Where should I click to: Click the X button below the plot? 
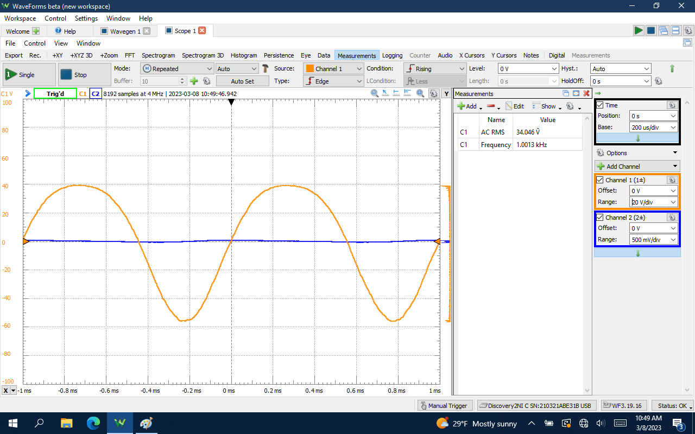coord(6,391)
